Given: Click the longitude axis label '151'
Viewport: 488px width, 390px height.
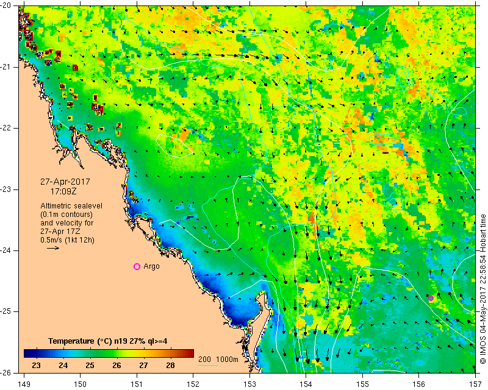Looking at the screenshot, I should pos(137,385).
